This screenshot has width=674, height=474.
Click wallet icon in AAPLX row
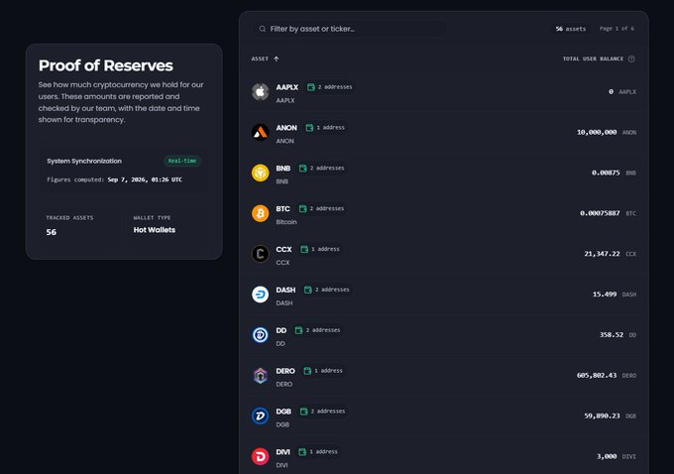point(311,87)
